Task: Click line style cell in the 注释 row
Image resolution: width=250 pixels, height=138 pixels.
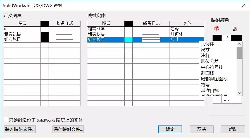Action: point(151,29)
